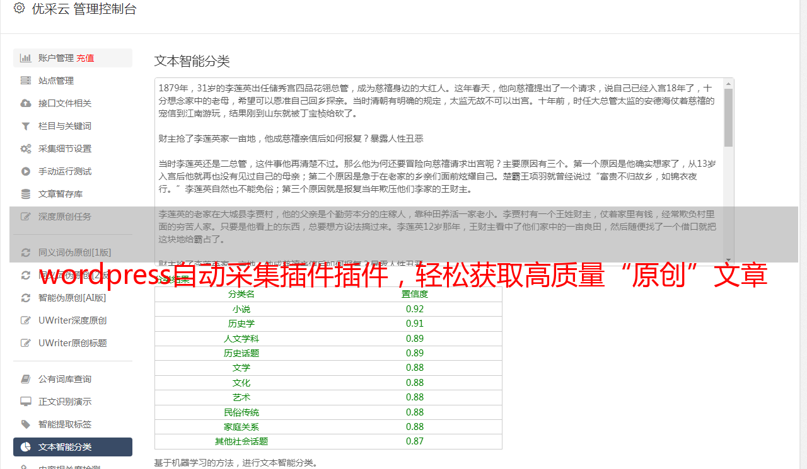
Task: Click the gear icon beside 优采云 管理控制台
Action: (x=19, y=8)
